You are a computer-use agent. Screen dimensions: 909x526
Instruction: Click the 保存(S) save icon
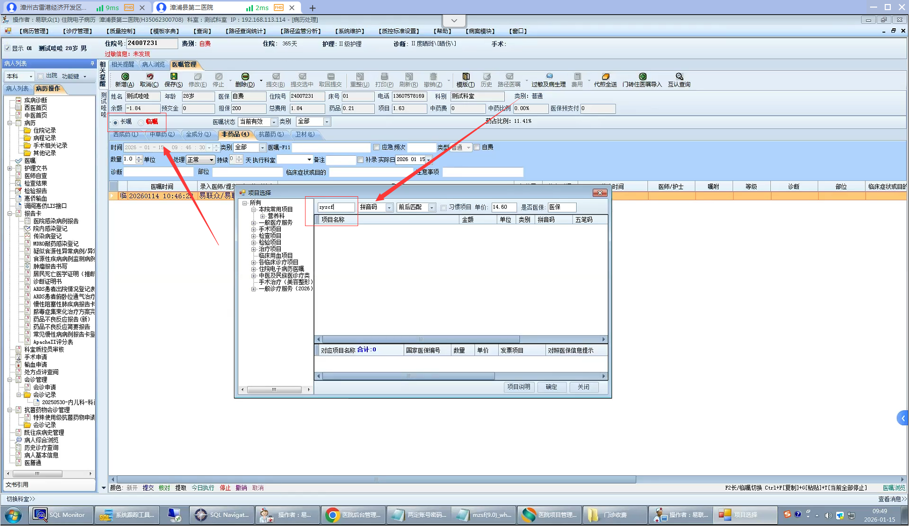tap(174, 80)
